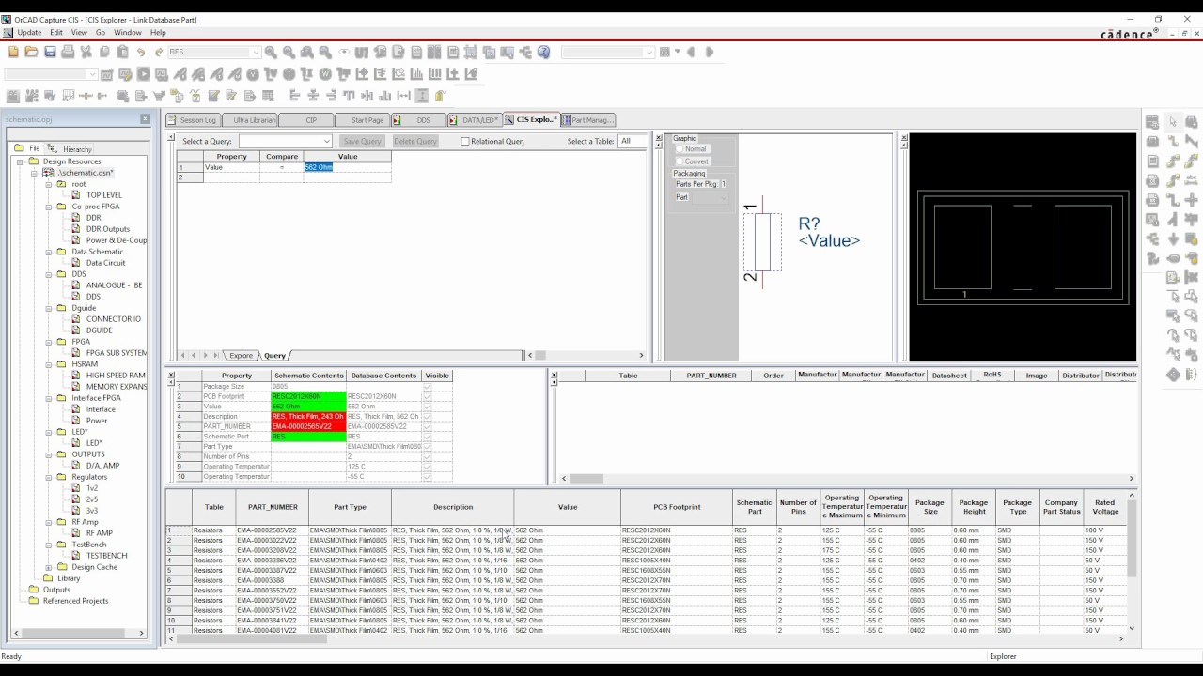
Task: Toggle the Relational Query checkbox
Action: tap(464, 142)
